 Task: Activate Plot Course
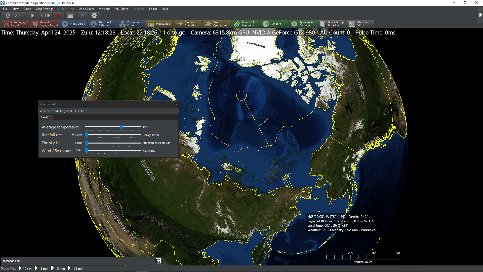point(73,24)
